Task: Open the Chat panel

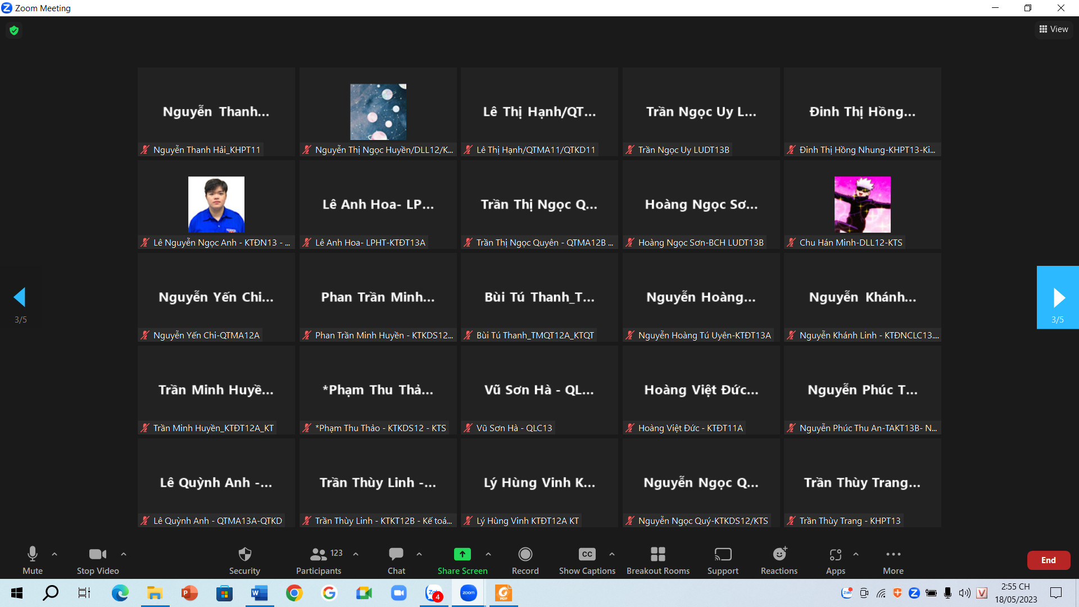Action: point(396,560)
